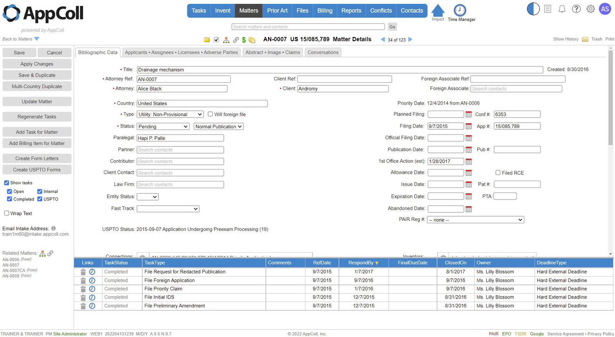Screen dimensions: 615x337
Task: Check the Filed RCE checkbox
Action: [498, 173]
